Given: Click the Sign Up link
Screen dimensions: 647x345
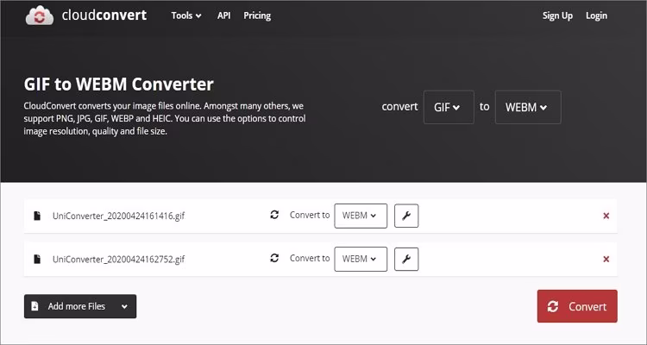Looking at the screenshot, I should [x=557, y=16].
